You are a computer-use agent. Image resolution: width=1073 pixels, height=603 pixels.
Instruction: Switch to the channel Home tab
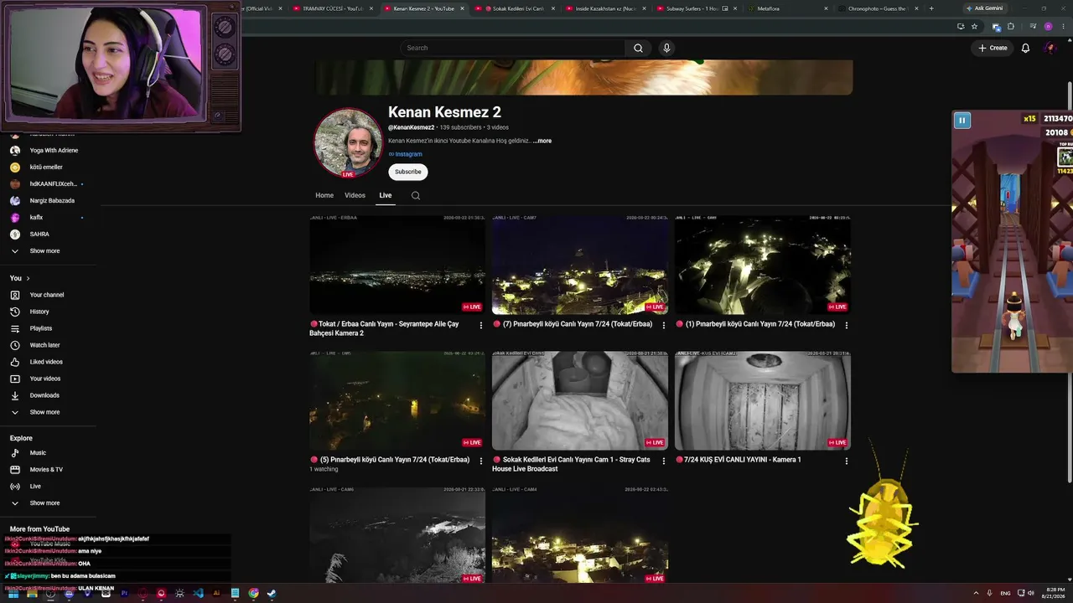(324, 195)
